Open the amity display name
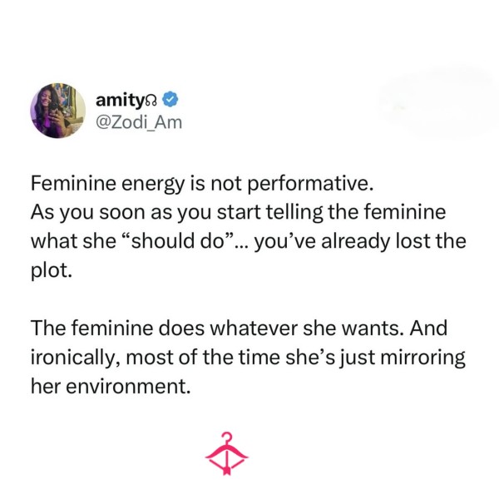Image resolution: width=499 pixels, height=499 pixels. 120,101
